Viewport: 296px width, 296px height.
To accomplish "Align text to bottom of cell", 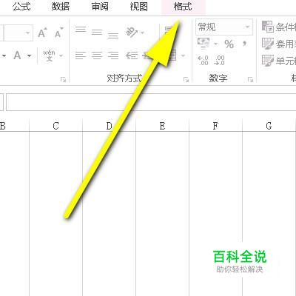I will pyautogui.click(x=113, y=36).
